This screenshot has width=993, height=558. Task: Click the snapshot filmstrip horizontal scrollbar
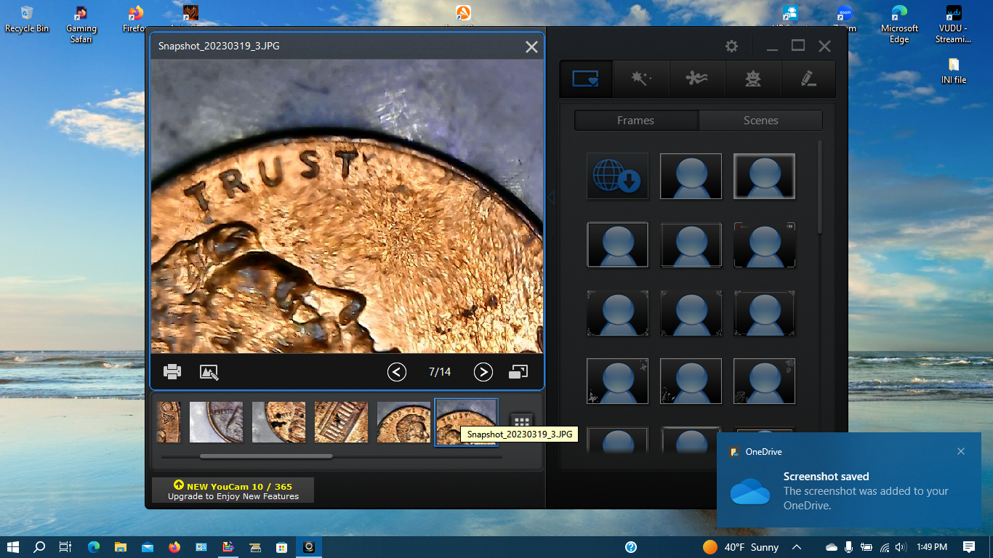(x=266, y=456)
